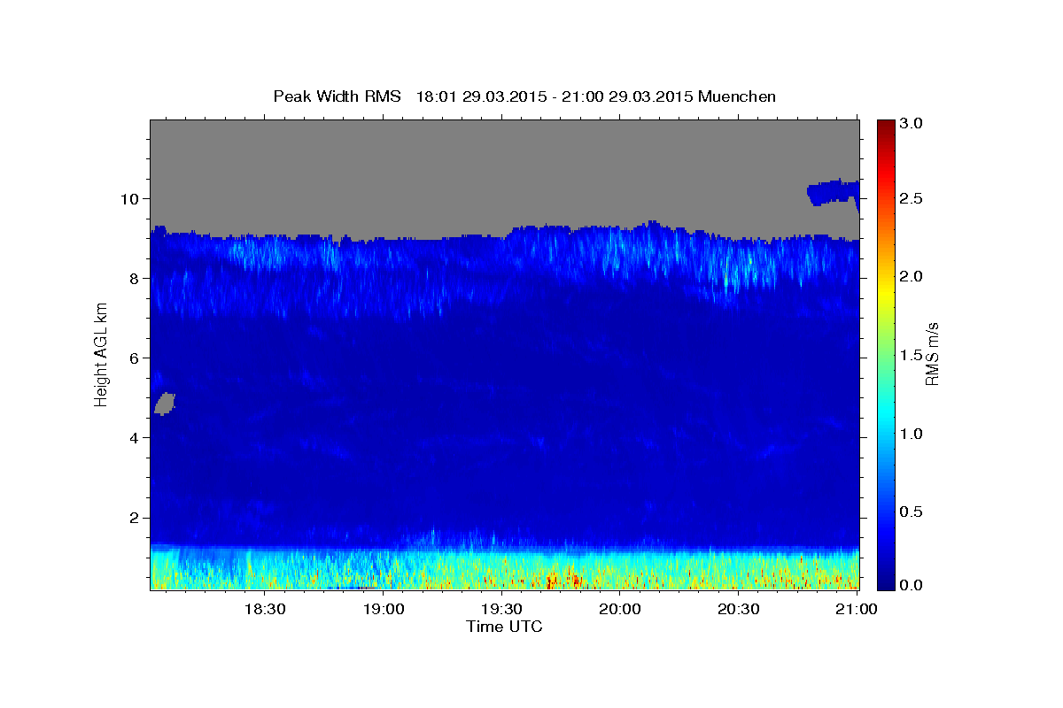Click the small gray gap near 5 km

tap(165, 404)
